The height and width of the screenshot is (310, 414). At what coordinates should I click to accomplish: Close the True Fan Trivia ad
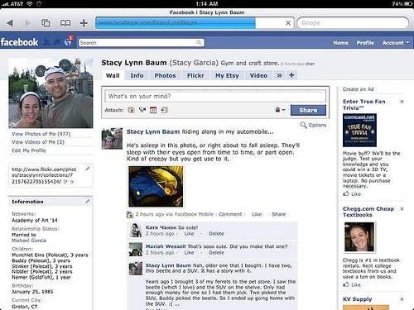click(x=402, y=102)
